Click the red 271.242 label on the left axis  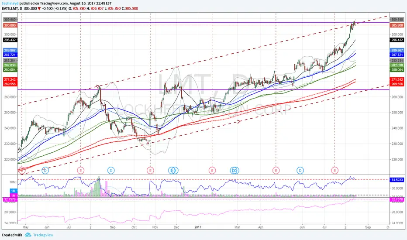(x=10, y=79)
